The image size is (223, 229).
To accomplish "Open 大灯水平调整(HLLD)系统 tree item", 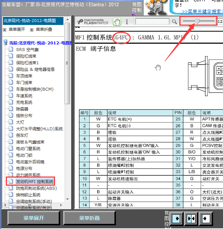I will click(x=39, y=129).
